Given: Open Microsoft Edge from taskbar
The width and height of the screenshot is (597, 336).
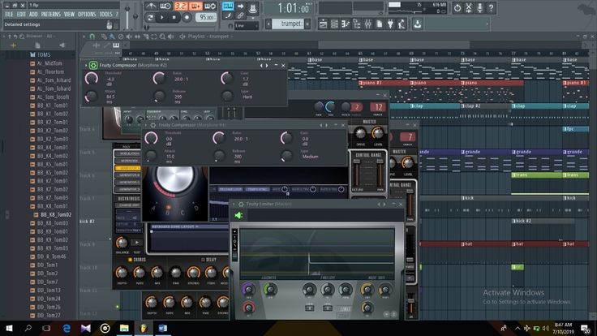Looking at the screenshot, I should click(x=67, y=328).
